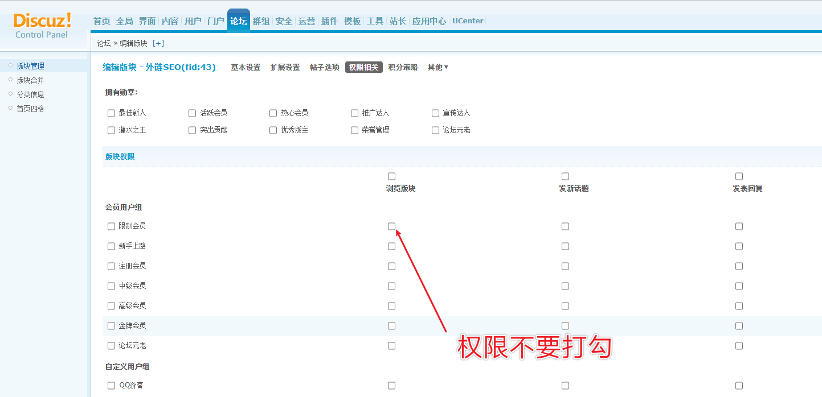Viewport: 822px width, 397px height.
Task: Open the 门户 top menu
Action: 216,21
